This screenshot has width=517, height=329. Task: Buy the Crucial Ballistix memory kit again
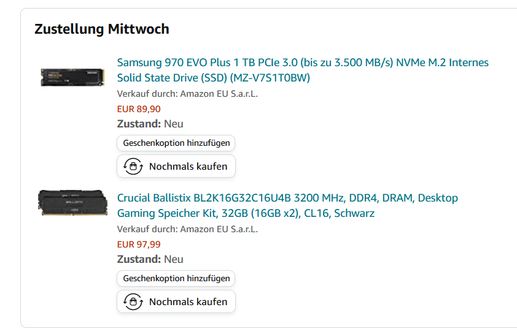[x=176, y=301]
